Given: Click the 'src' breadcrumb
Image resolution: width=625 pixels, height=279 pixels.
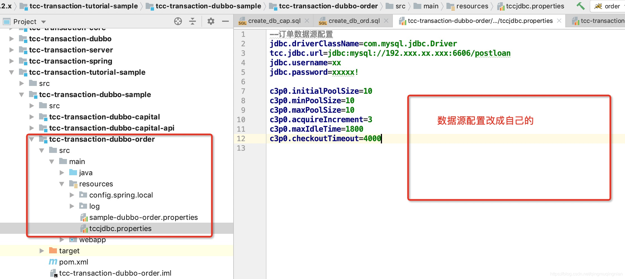Looking at the screenshot, I should 400,6.
